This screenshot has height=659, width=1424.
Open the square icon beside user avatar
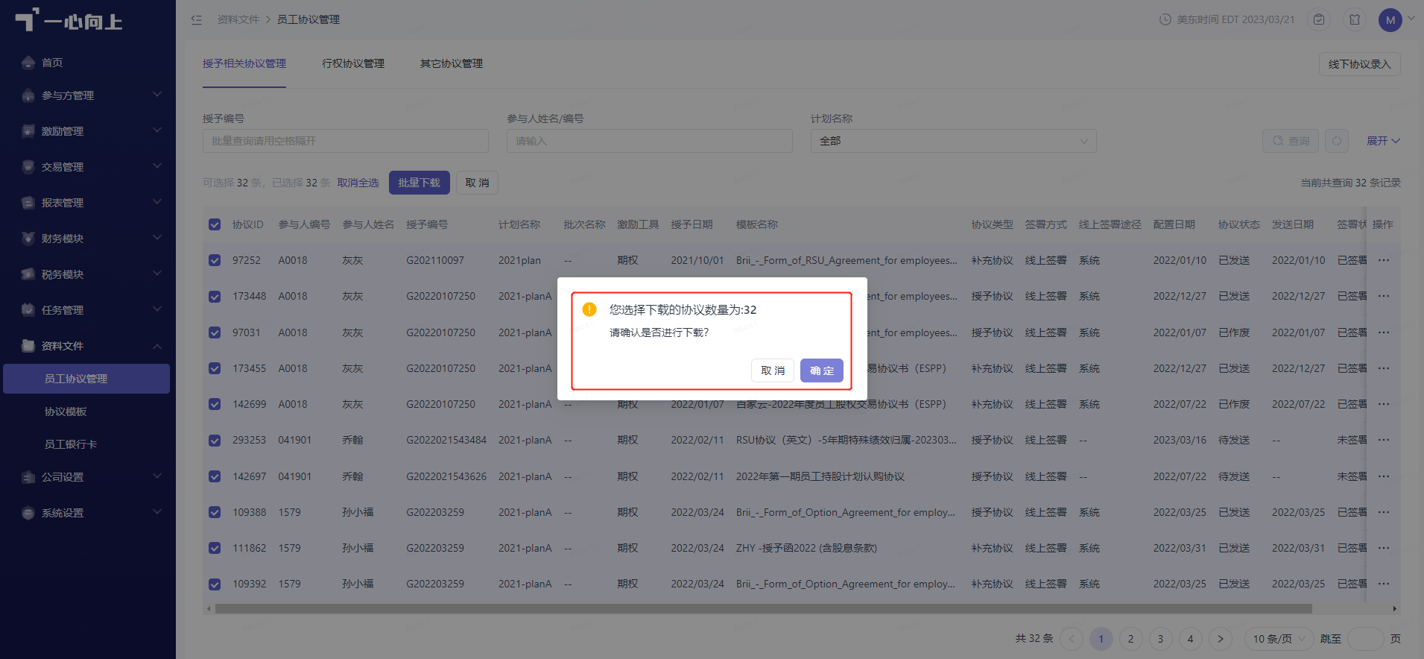(1355, 19)
